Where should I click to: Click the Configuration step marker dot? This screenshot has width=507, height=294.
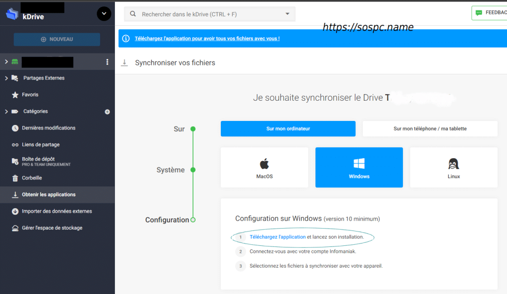(193, 220)
